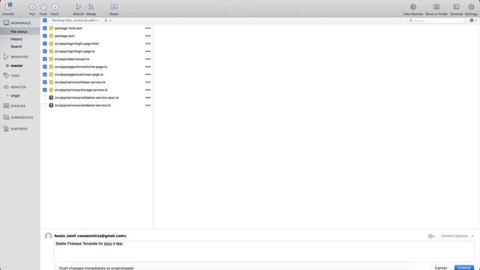480x270 pixels.
Task: Open gear options next to search field
Action: [x=473, y=20]
